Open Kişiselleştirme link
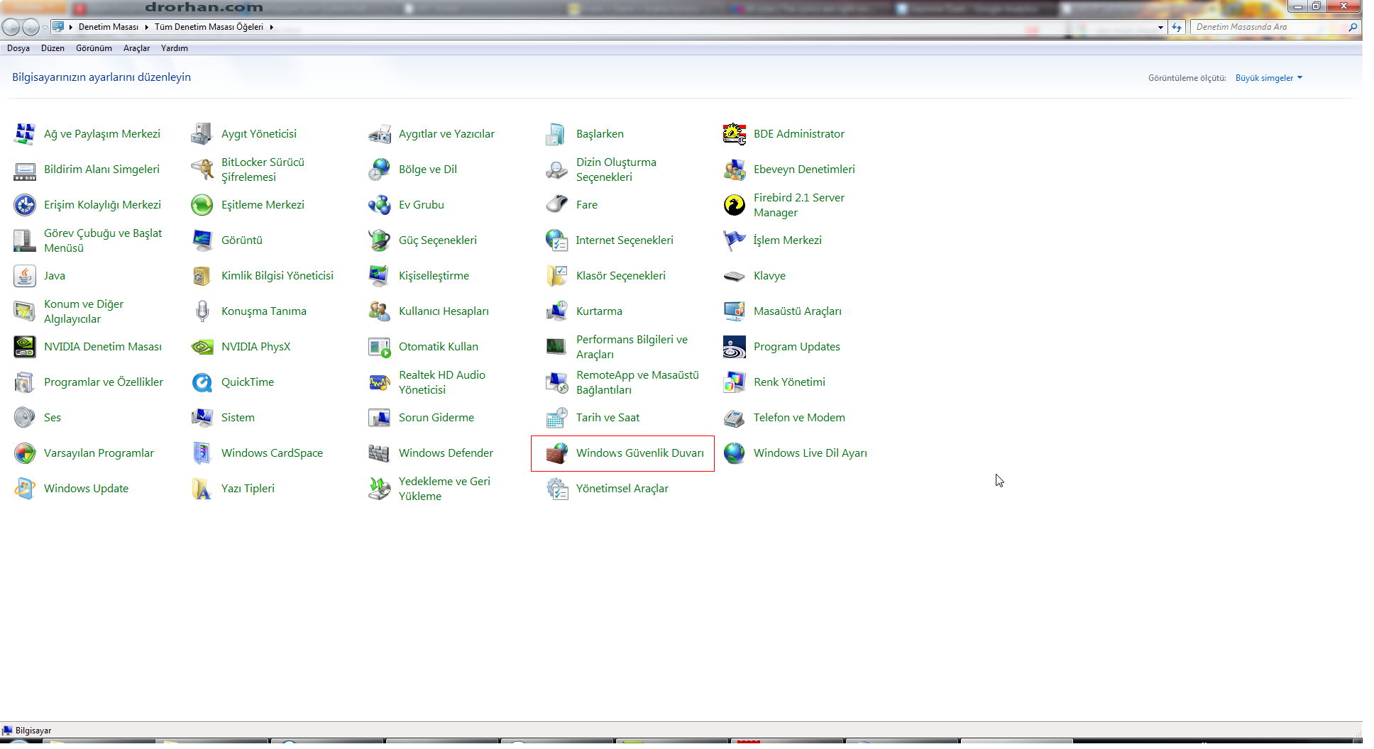1374x749 pixels. (434, 276)
